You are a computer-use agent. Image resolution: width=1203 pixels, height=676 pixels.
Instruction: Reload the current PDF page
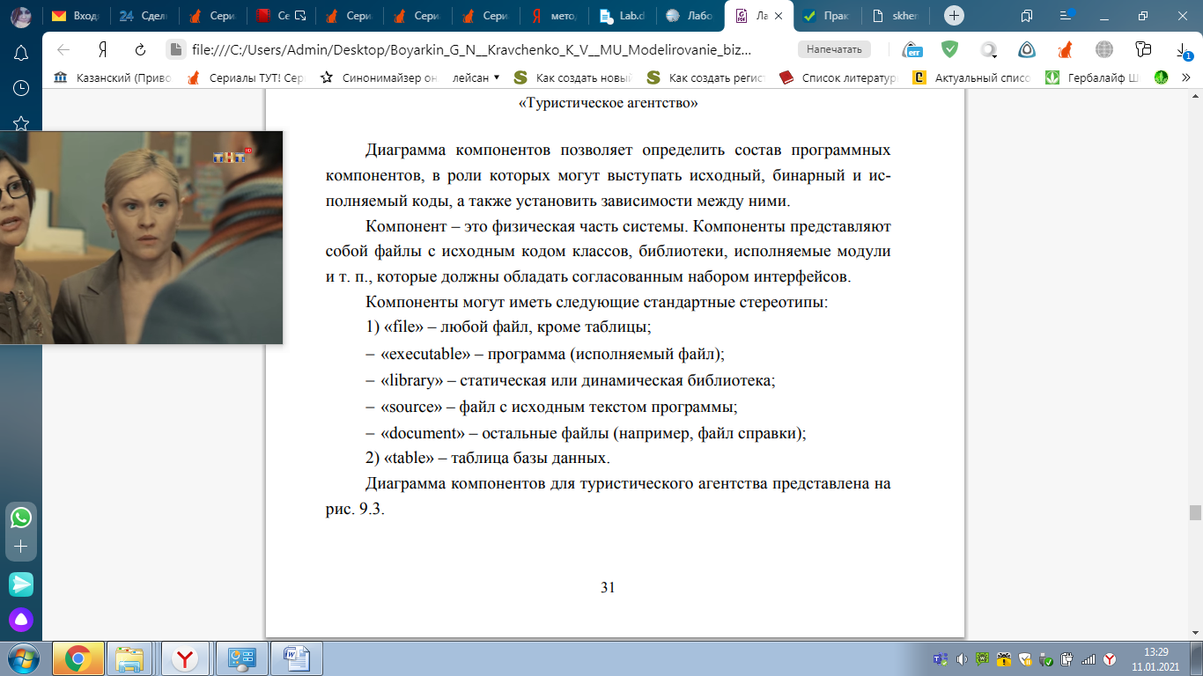pyautogui.click(x=140, y=50)
